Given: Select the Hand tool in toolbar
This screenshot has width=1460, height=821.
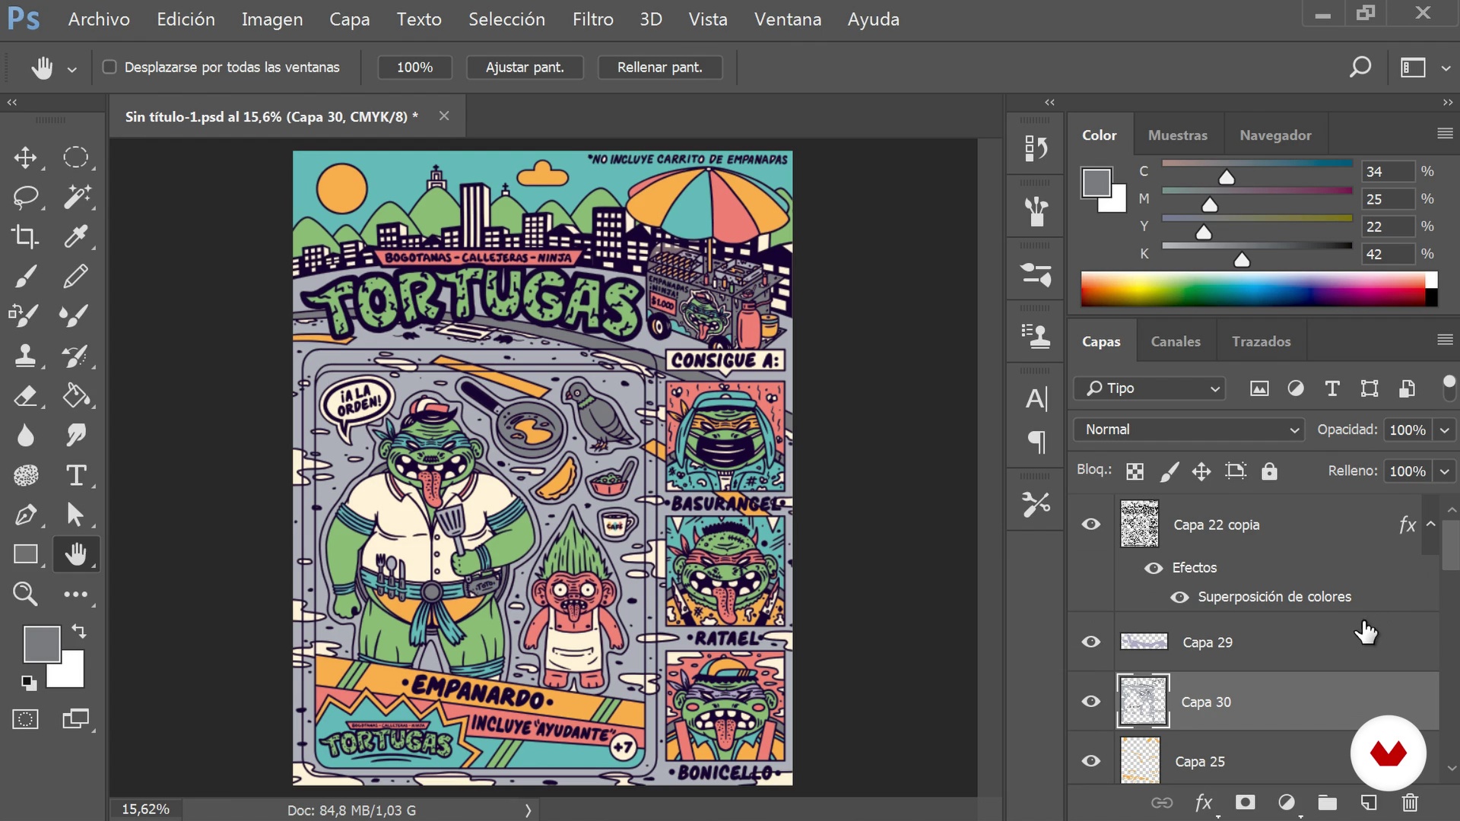Looking at the screenshot, I should pos(75,554).
